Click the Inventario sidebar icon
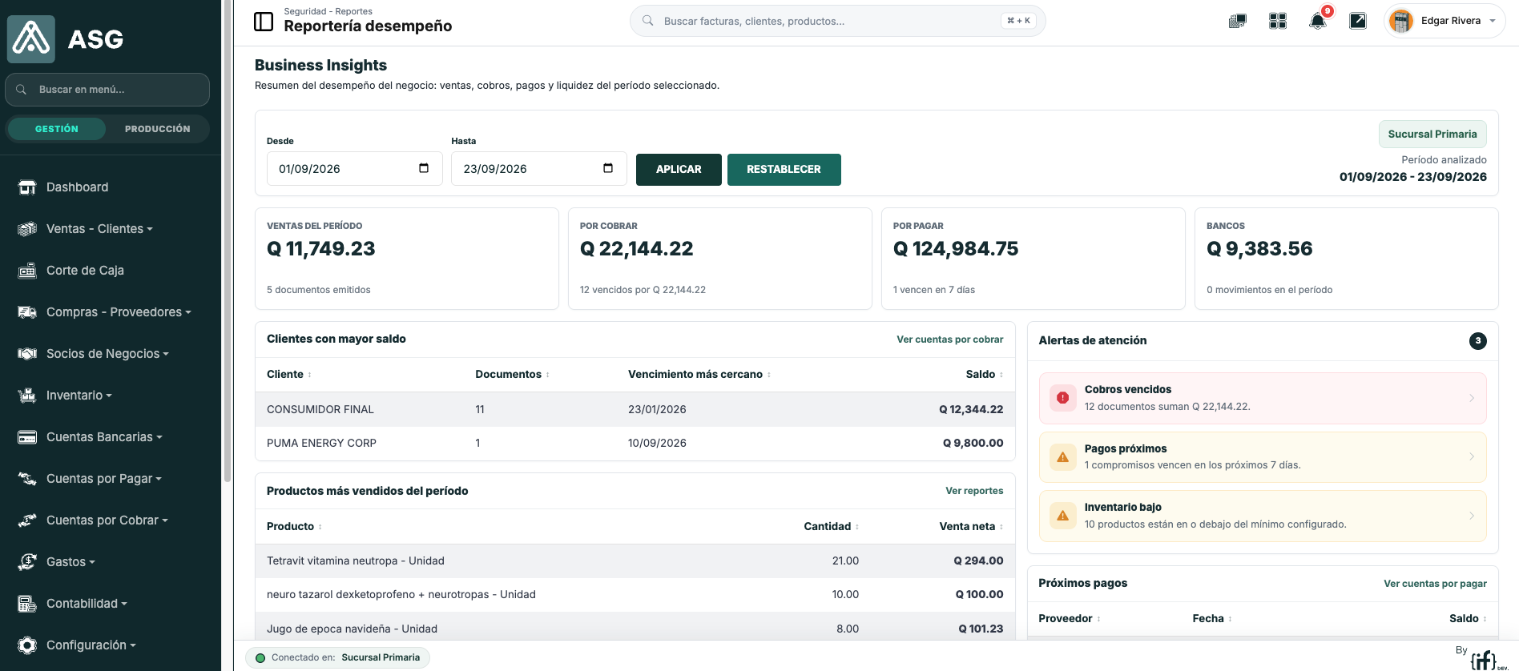 coord(27,396)
